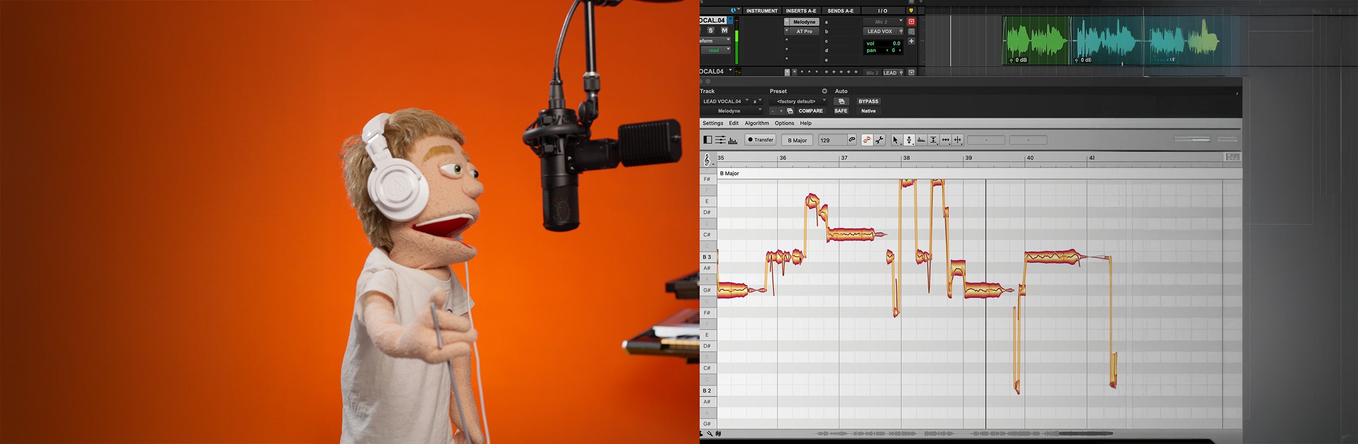Open the wrench note assignment mode

point(879,140)
